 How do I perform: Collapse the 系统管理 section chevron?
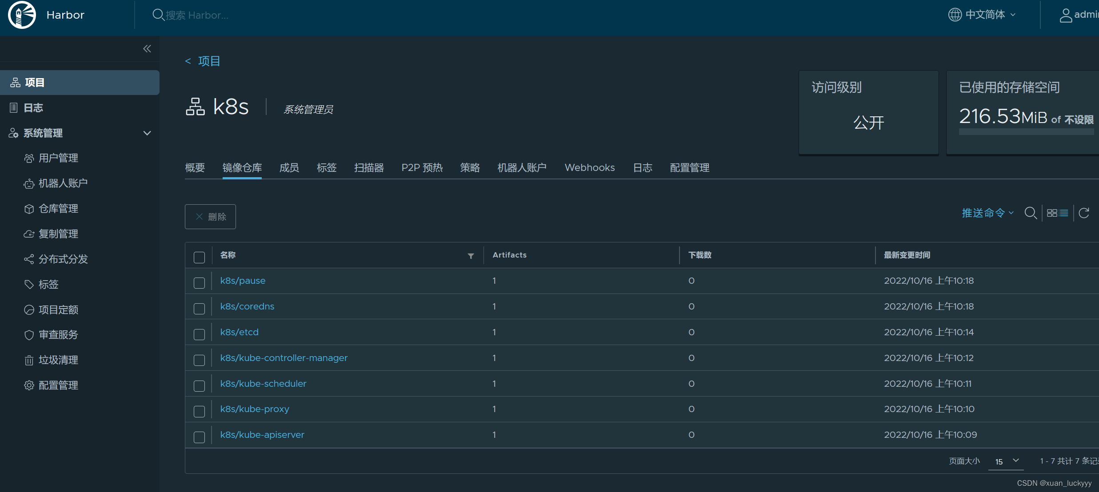coord(147,133)
